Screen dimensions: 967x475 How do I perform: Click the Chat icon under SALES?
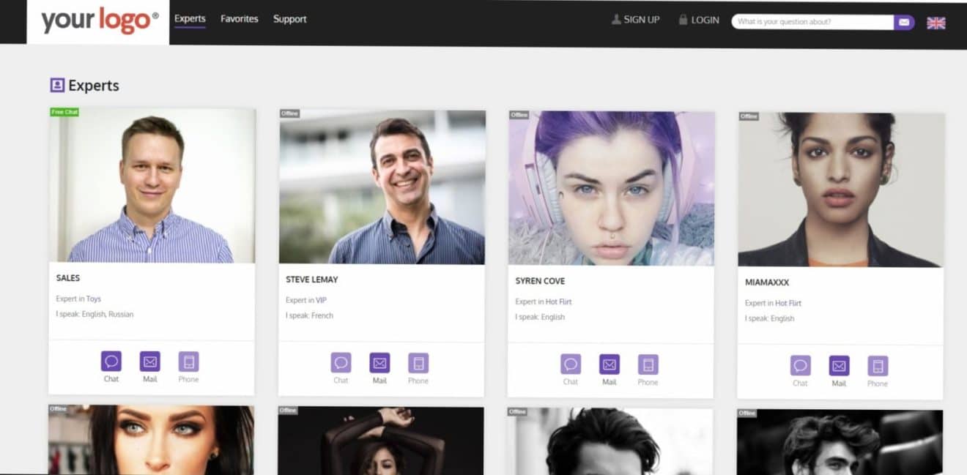(111, 362)
